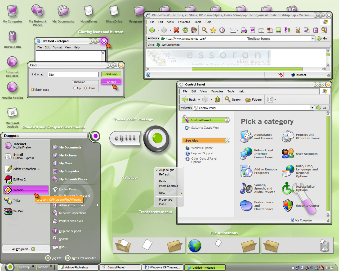
Task: Click the Find Next button
Action: pos(111,74)
